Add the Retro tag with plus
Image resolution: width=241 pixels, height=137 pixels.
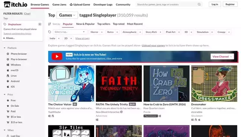[117, 32]
